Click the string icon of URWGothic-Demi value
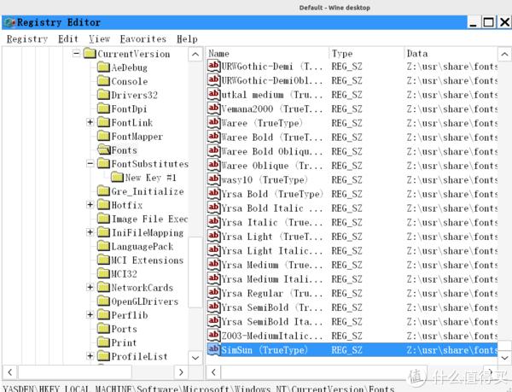This screenshot has height=392, width=512. [x=213, y=66]
